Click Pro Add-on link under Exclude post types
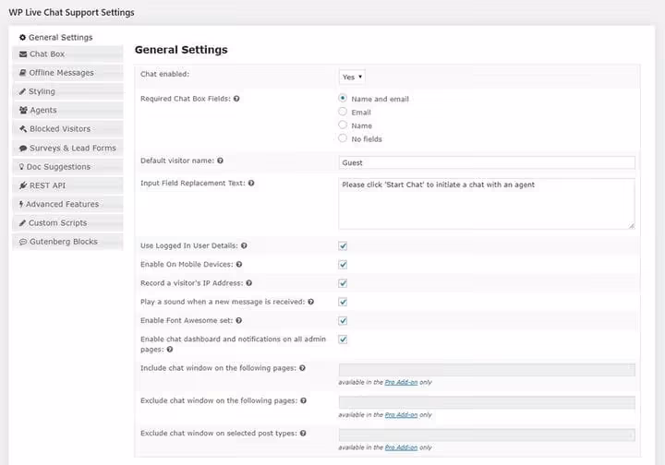The width and height of the screenshot is (665, 465). [x=401, y=447]
